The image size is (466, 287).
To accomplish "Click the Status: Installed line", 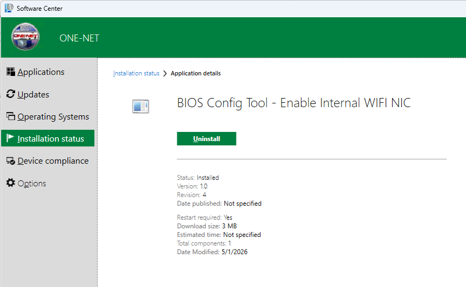I will [x=198, y=178].
